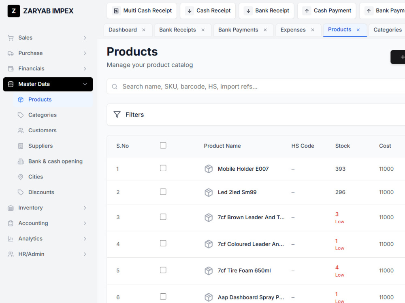
Task: Click the Suppliers building icon
Action: point(21,146)
